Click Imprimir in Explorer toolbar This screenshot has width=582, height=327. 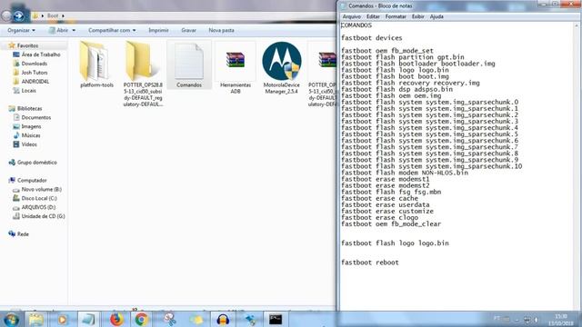[x=158, y=30]
